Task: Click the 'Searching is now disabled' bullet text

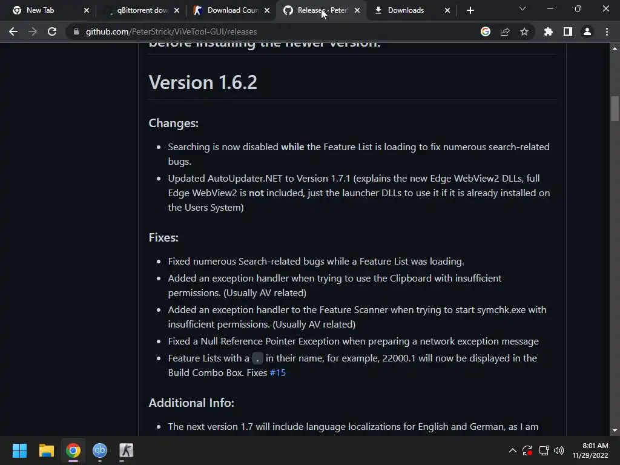Action: (358, 154)
